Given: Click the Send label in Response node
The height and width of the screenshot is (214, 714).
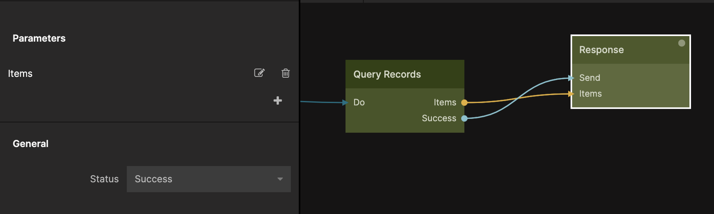Looking at the screenshot, I should 590,78.
